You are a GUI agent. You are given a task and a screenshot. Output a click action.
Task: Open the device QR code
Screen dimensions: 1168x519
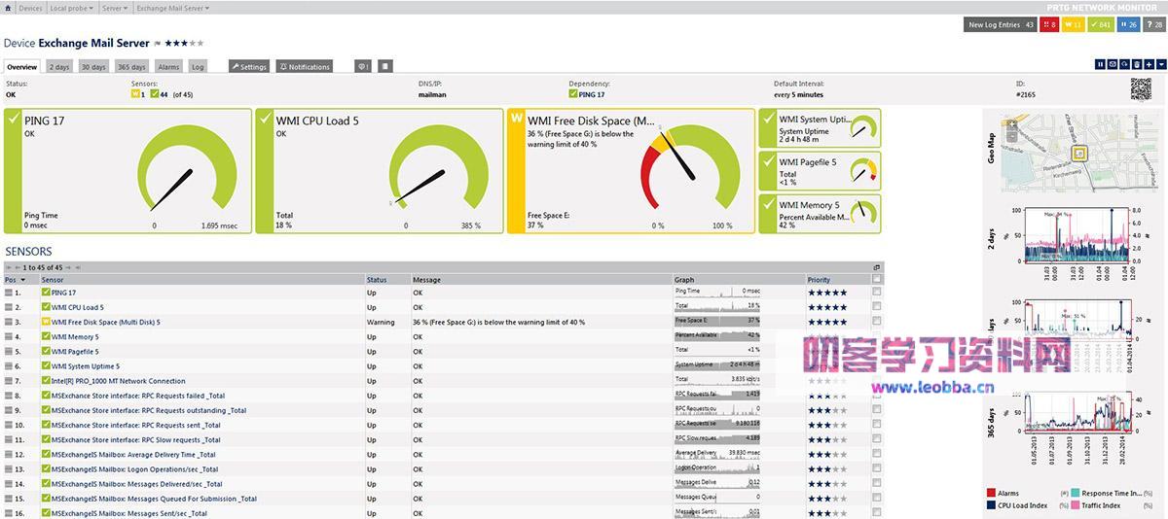1141,88
